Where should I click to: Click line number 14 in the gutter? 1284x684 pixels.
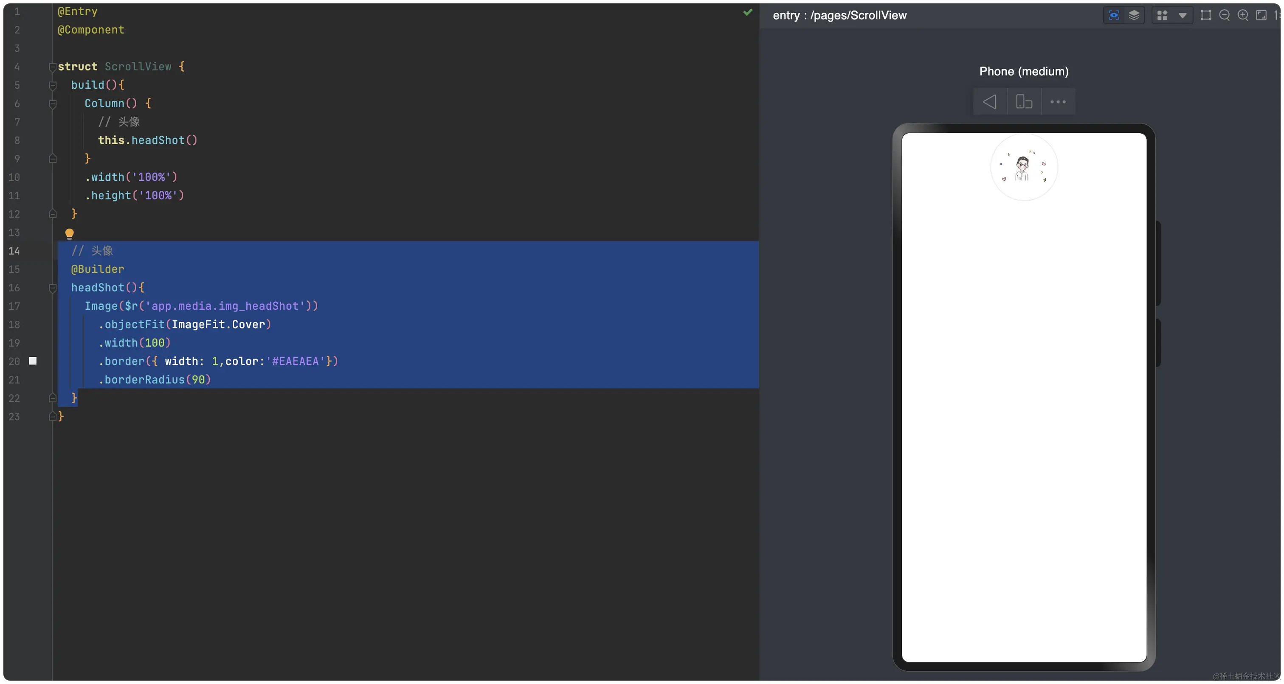point(14,251)
